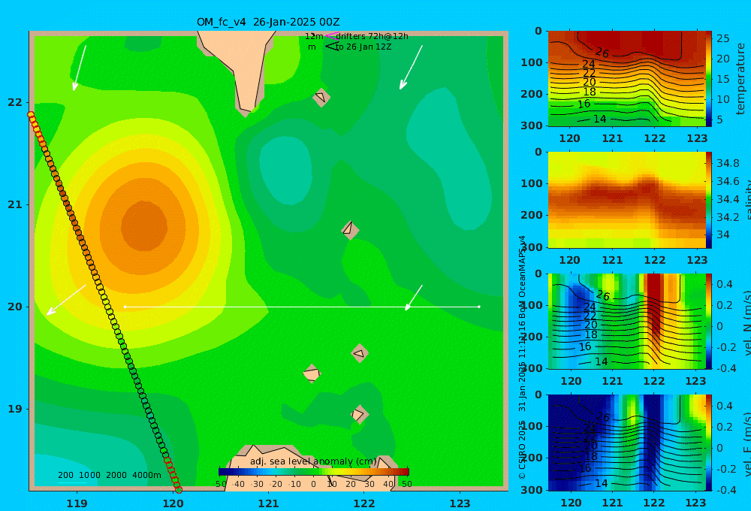Click the '26' contour label in temperature panel

602,53
